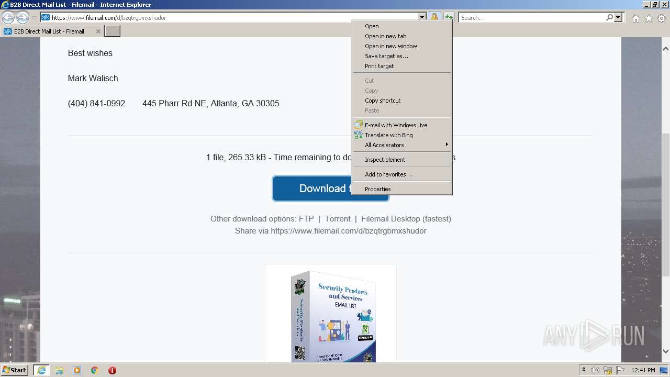Click the 12:41 PM clock
The height and width of the screenshot is (377, 670).
(x=643, y=370)
